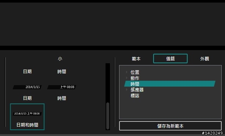Select the 日期和時間 gauge thumbnail
225x136 pixels.
27,117
